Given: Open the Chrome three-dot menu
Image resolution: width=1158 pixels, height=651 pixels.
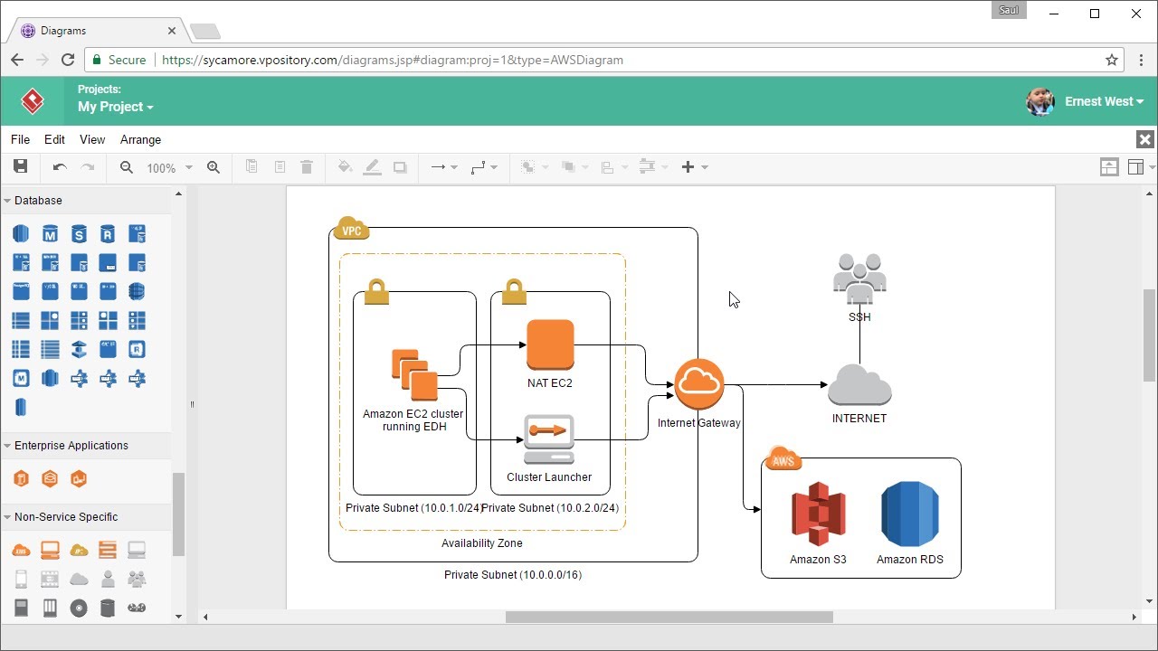Looking at the screenshot, I should pos(1141,60).
